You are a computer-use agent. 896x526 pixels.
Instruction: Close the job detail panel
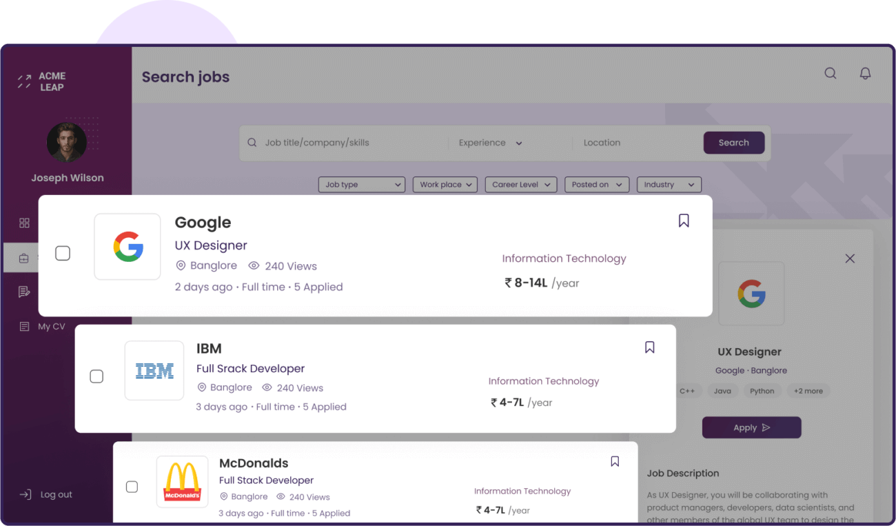[x=850, y=259]
